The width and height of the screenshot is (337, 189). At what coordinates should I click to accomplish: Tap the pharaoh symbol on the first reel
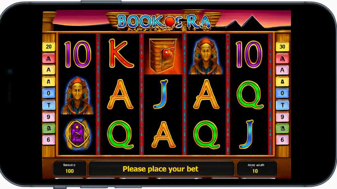click(77, 96)
